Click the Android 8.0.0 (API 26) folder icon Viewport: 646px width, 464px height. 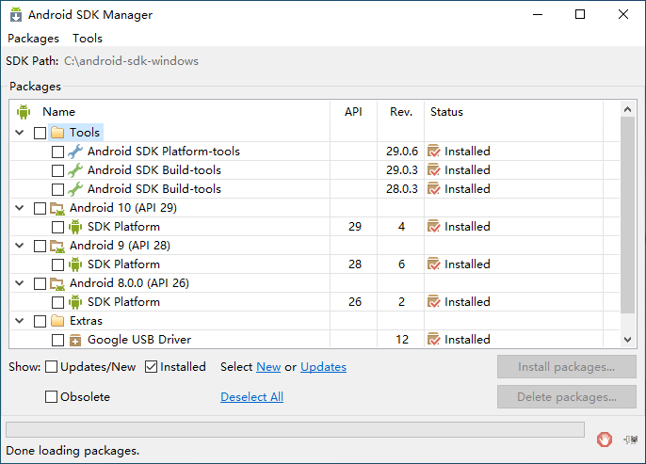(57, 283)
